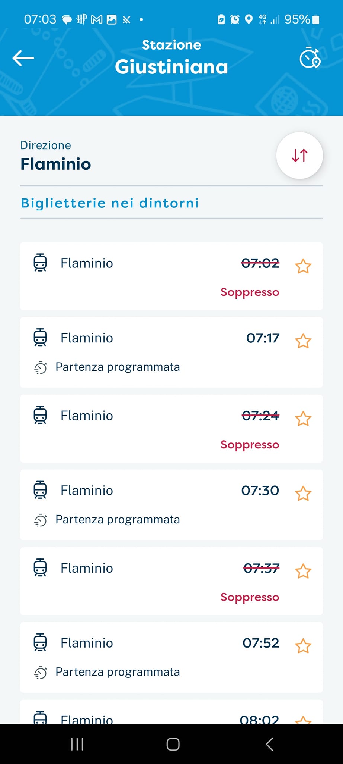
Task: Star the 07:52 Flaminio departure
Action: 303,646
